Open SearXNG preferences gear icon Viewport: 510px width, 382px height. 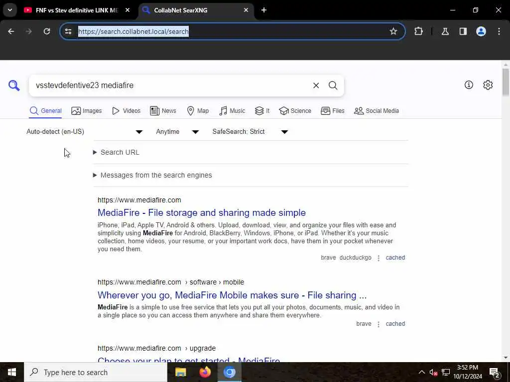(488, 85)
